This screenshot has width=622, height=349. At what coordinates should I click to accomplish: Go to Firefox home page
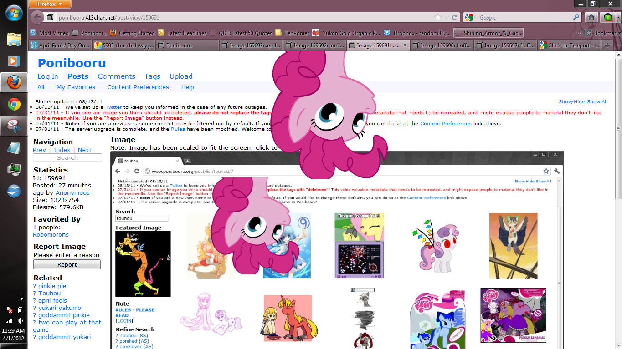591,17
